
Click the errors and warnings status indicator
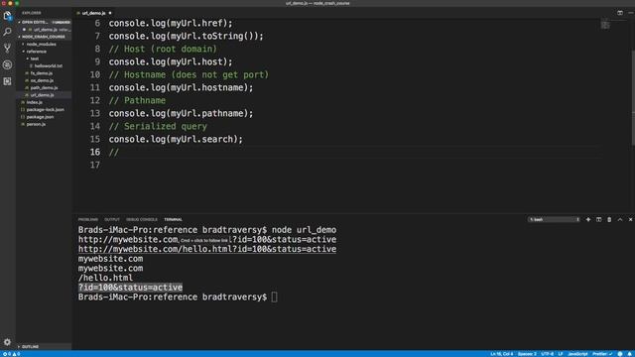[x=11, y=354]
